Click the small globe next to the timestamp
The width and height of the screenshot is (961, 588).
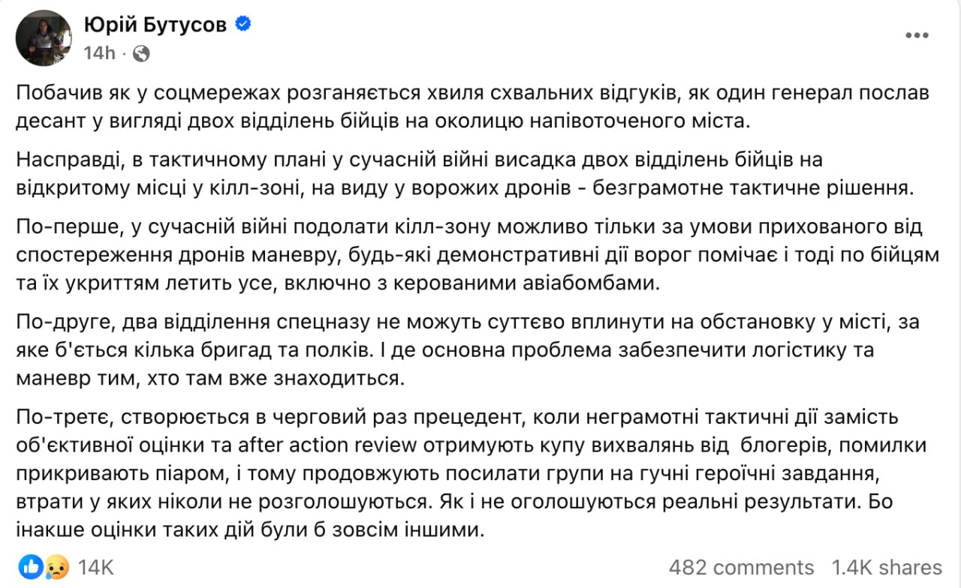point(140,54)
